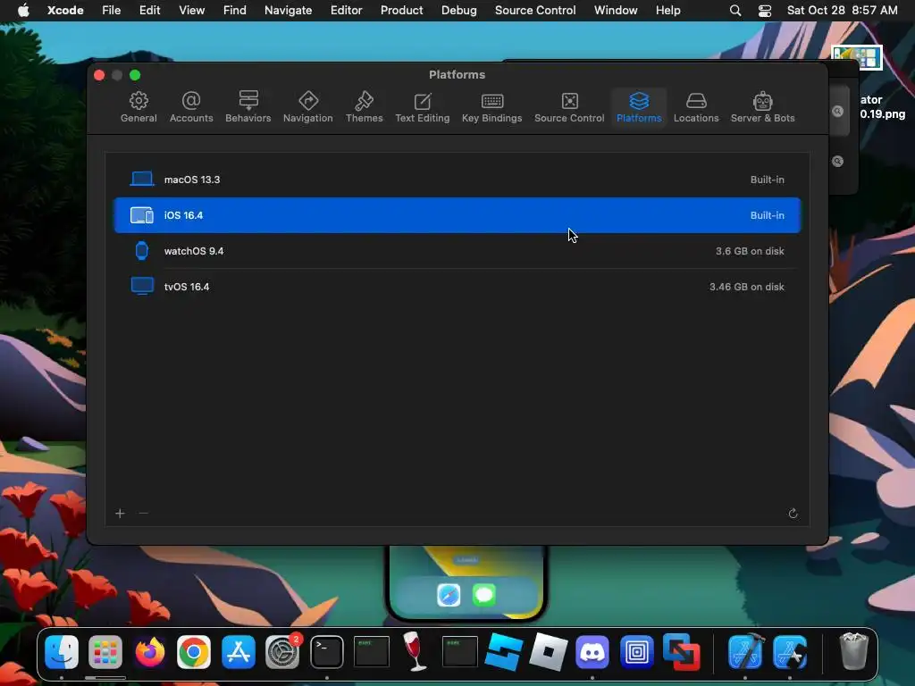Close the Platforms preferences window
The height and width of the screenshot is (686, 915).
99,75
